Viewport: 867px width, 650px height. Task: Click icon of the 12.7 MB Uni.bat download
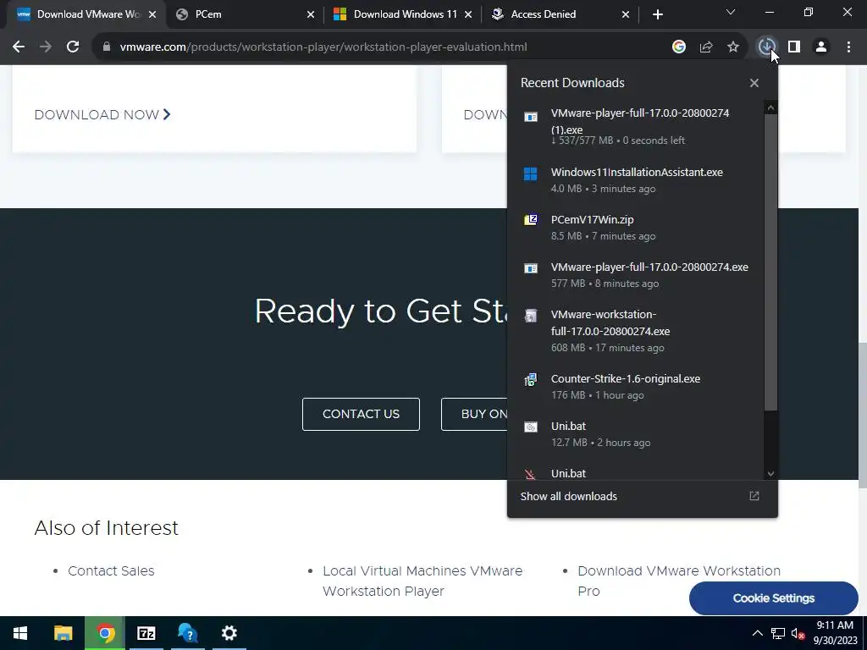tap(530, 427)
